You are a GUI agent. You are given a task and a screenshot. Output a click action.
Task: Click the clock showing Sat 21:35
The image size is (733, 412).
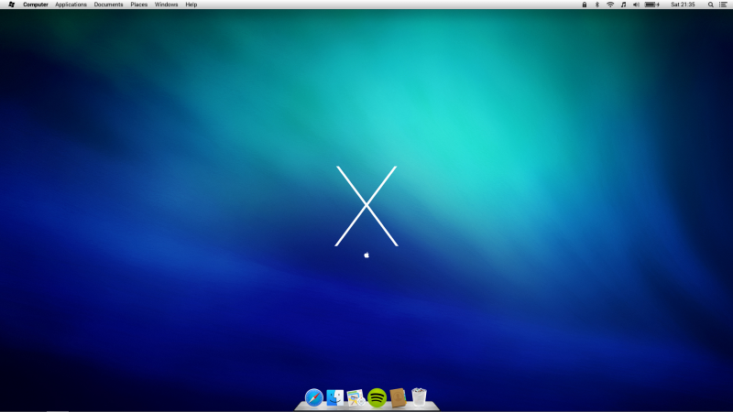683,5
